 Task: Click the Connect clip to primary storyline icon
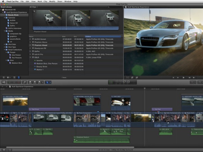(x=30, y=82)
